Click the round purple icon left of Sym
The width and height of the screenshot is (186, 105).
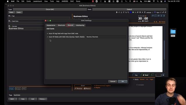point(155,12)
